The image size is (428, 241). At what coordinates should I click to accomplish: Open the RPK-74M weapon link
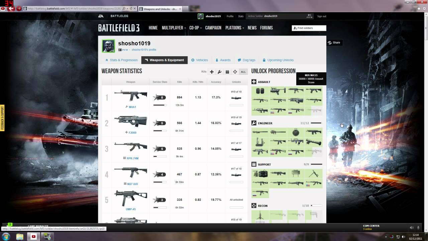132,158
